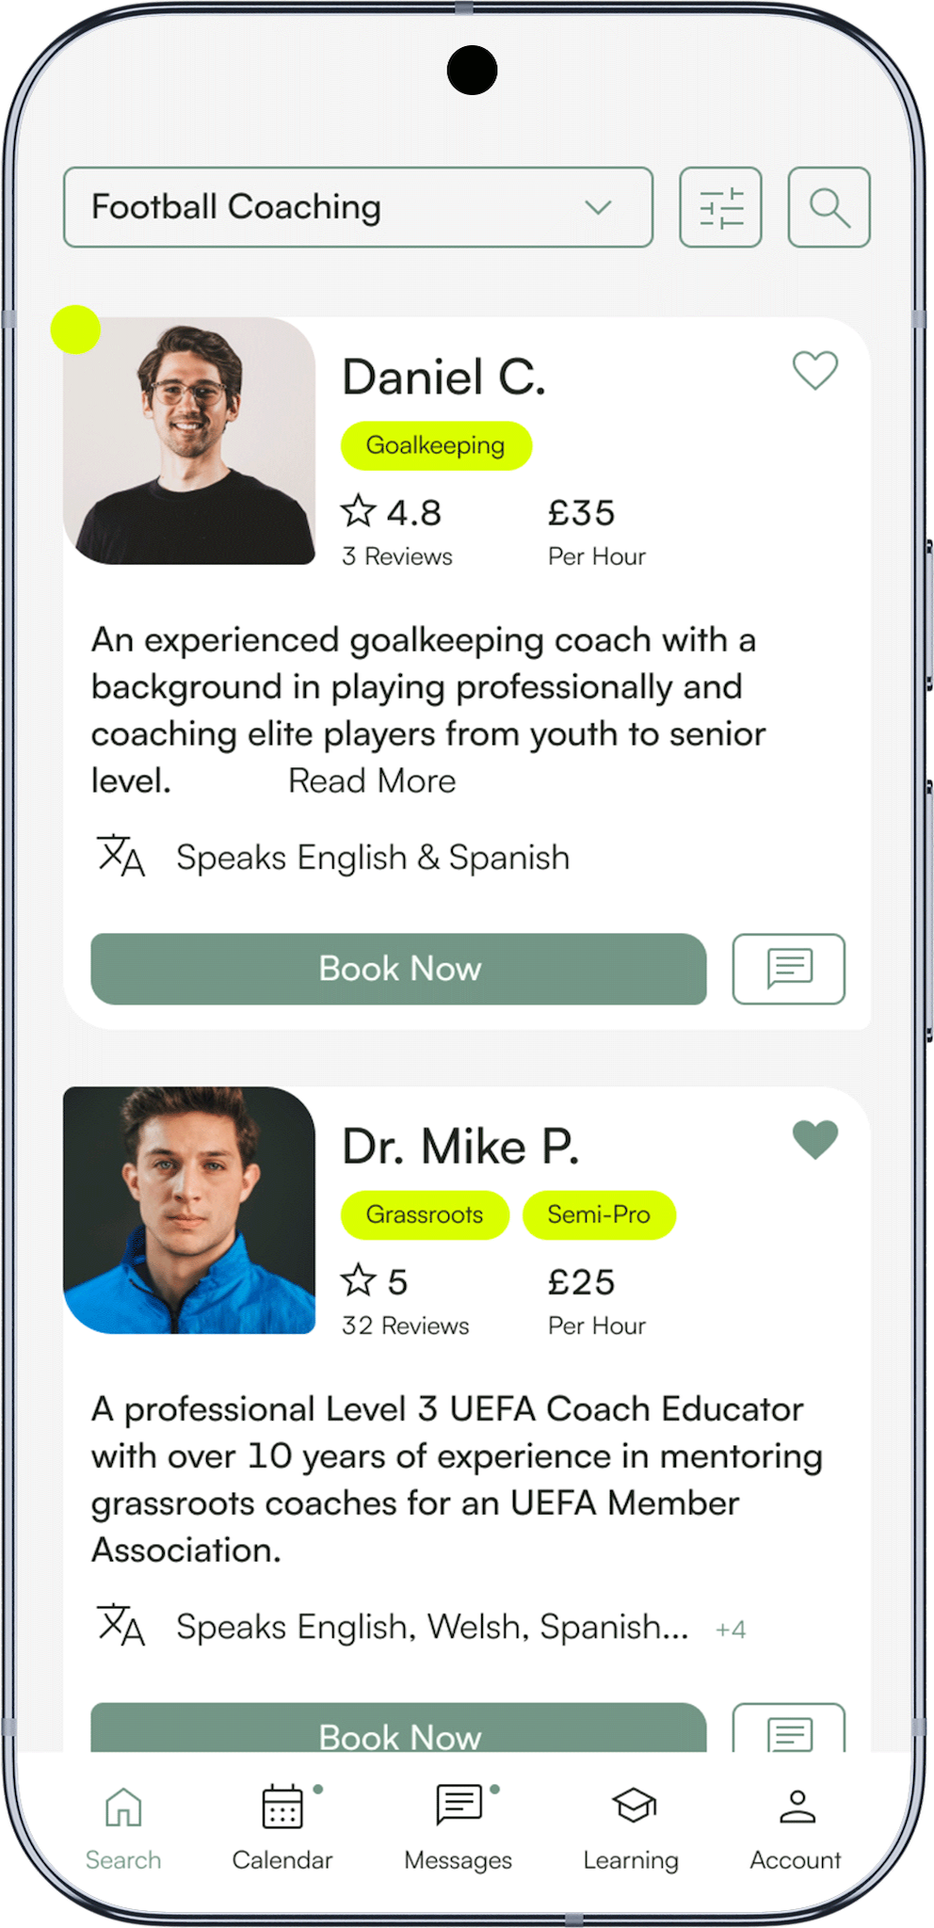The height and width of the screenshot is (1928, 934).
Task: Open the Learning graduation cap tab
Action: coord(631,1828)
